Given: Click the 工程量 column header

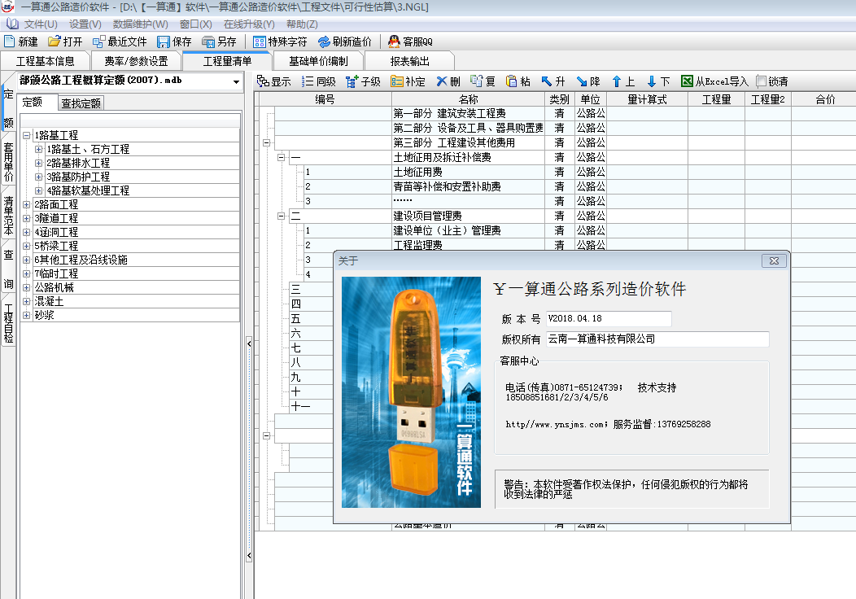Looking at the screenshot, I should click(x=716, y=99).
